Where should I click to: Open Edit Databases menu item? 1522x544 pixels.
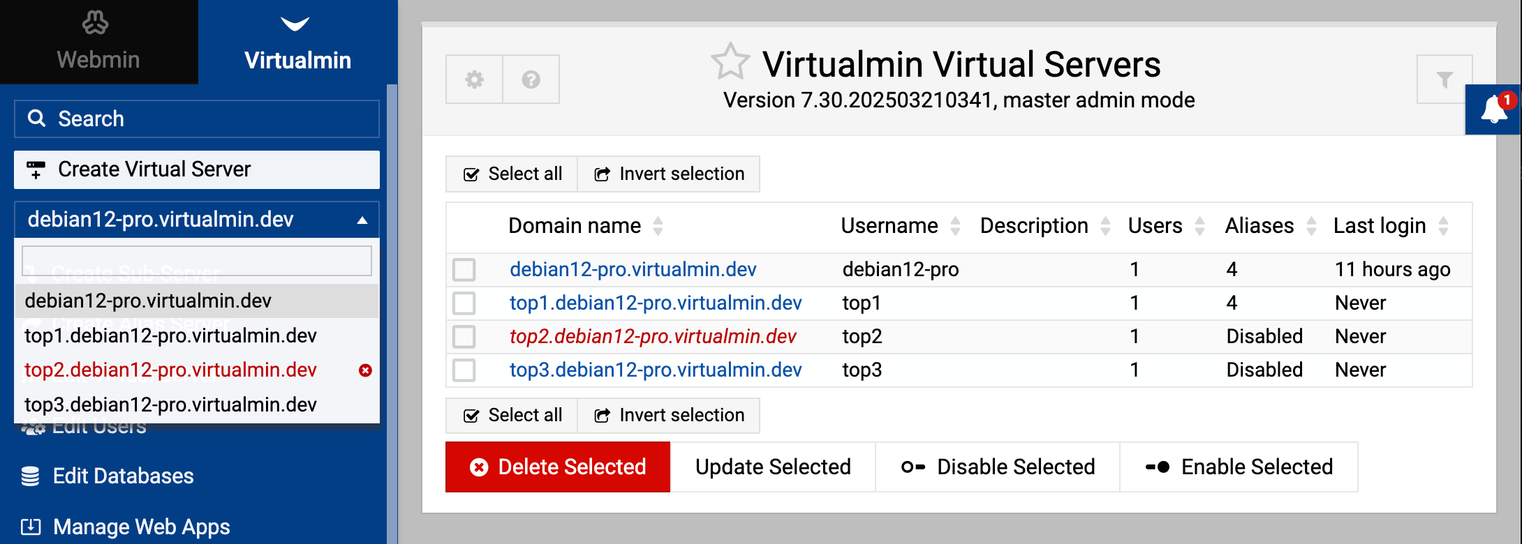tap(124, 476)
